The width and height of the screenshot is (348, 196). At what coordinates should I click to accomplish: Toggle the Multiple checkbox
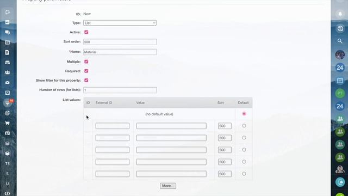(86, 62)
